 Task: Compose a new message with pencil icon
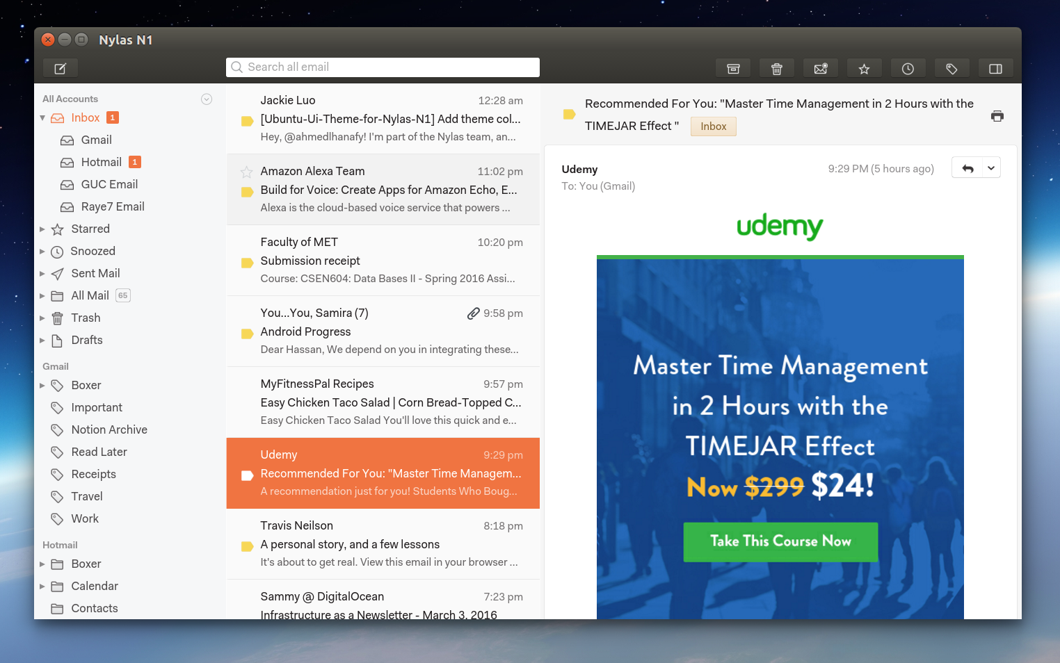61,68
